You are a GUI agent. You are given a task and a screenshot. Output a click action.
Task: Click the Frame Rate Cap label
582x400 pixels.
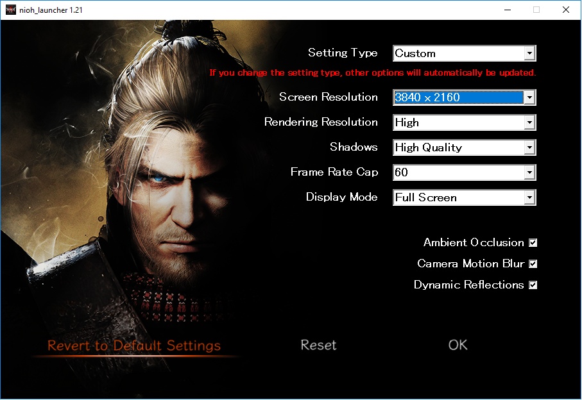coord(334,172)
